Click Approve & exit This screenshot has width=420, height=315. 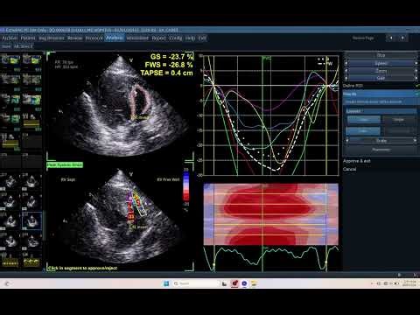click(356, 161)
